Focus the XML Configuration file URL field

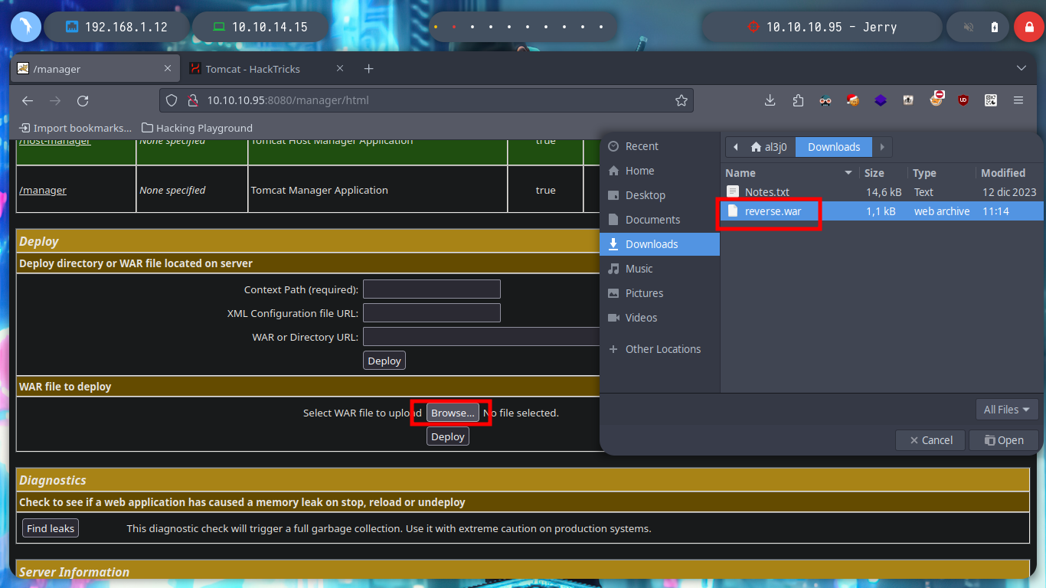point(432,313)
